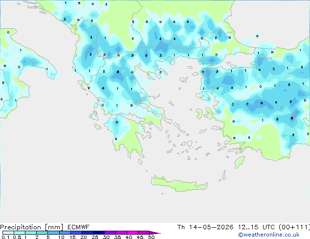Click the "9" precipitation value over Turkey

tap(262, 103)
